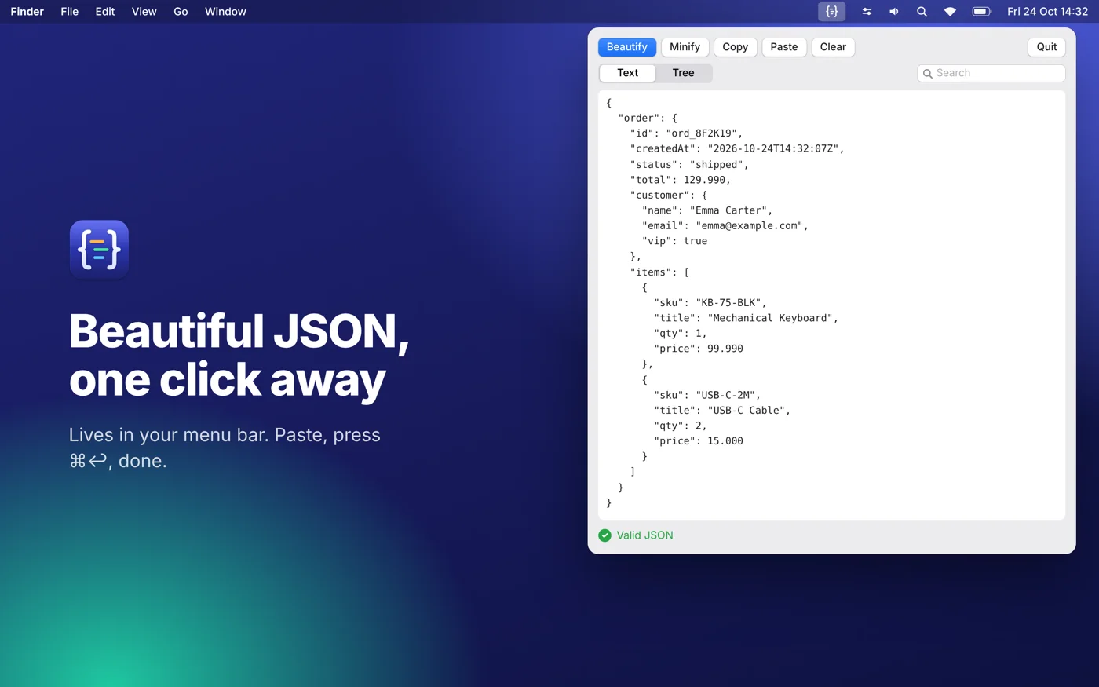Click the battery icon in the menu bar
Viewport: 1099px width, 687px height.
981,12
